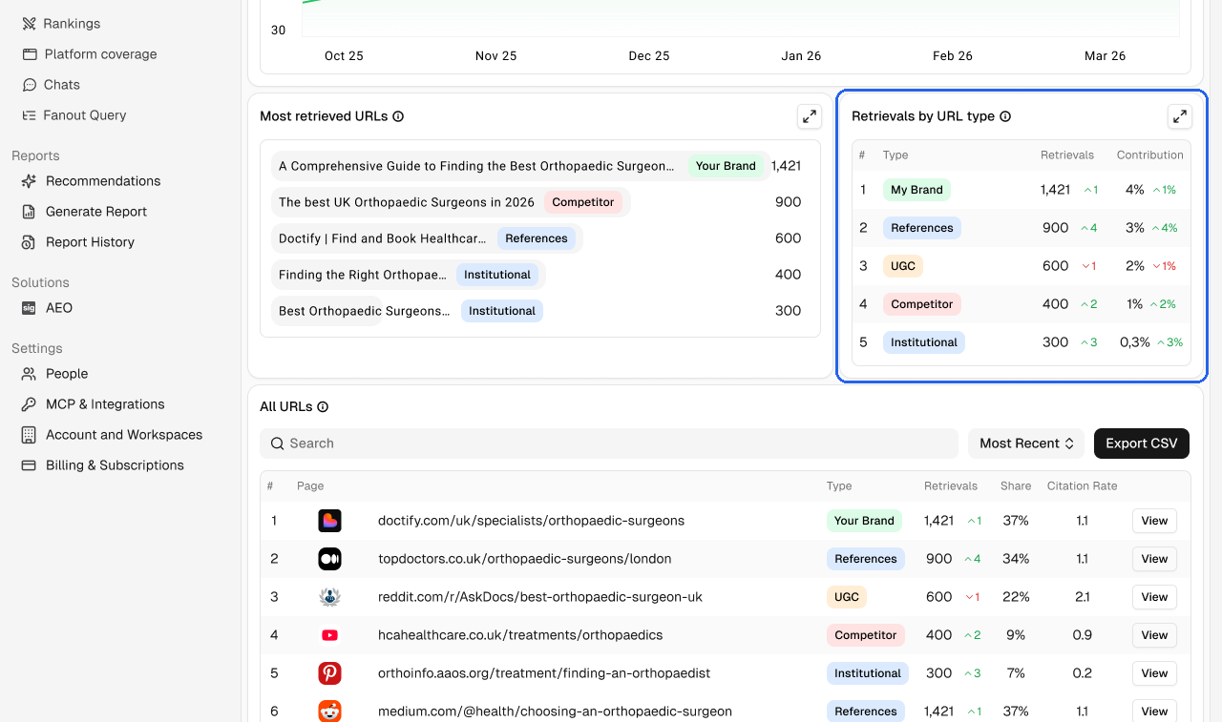Focus the All URLs search field
This screenshot has width=1222, height=722.
coord(609,444)
